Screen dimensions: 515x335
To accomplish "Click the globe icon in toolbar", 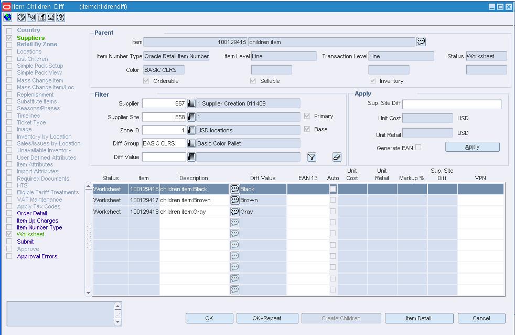I will 7,17.
